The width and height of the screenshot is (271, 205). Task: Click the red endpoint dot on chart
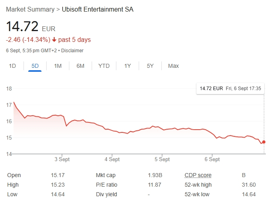point(264,142)
